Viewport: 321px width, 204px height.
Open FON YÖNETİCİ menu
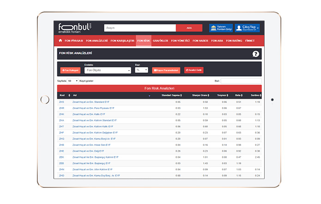(180, 41)
